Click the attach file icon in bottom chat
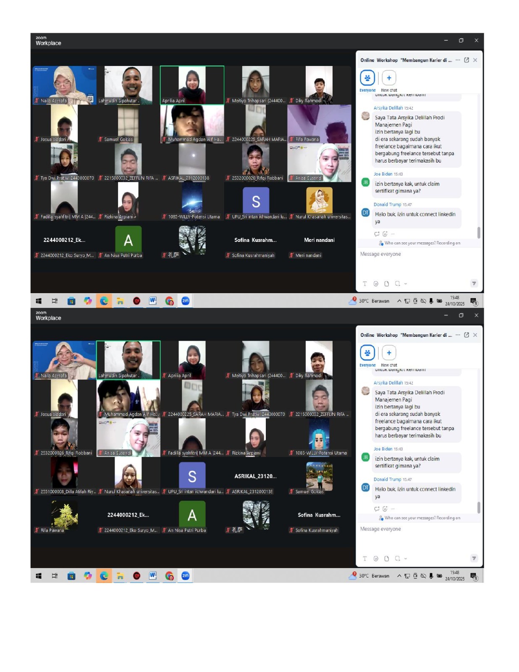 (387, 558)
